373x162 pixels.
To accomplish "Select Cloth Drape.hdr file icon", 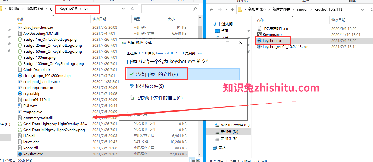I will [20, 70].
